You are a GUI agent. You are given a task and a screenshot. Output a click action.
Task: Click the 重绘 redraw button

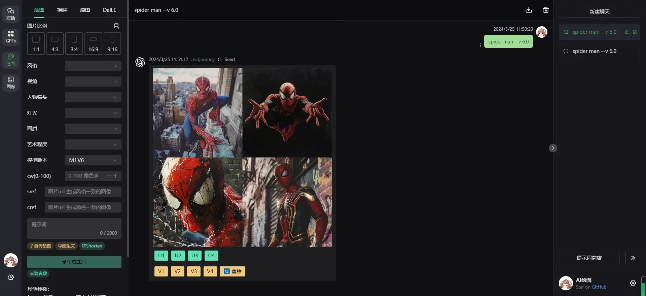(232, 271)
